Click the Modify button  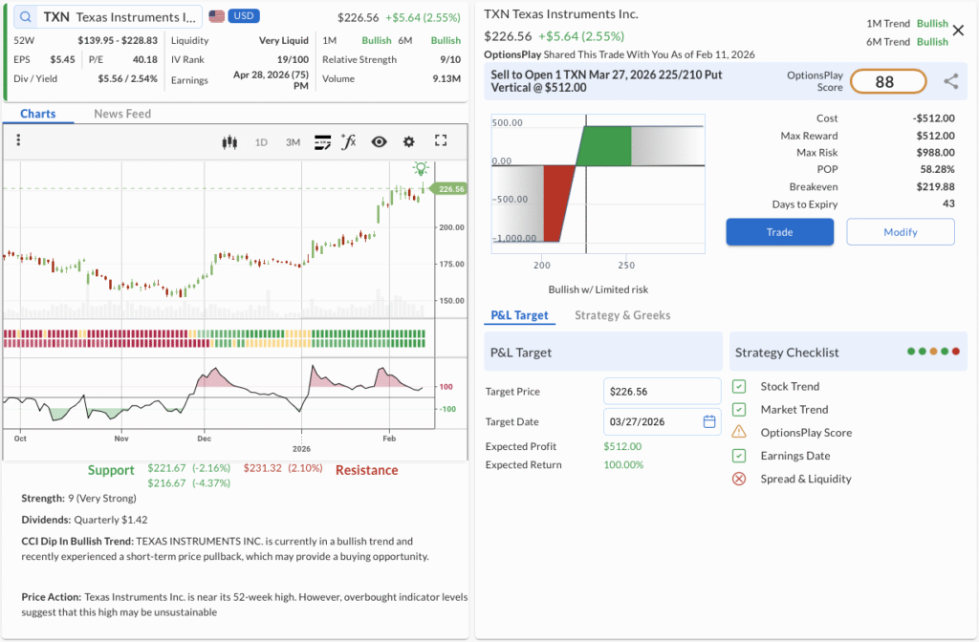(900, 232)
